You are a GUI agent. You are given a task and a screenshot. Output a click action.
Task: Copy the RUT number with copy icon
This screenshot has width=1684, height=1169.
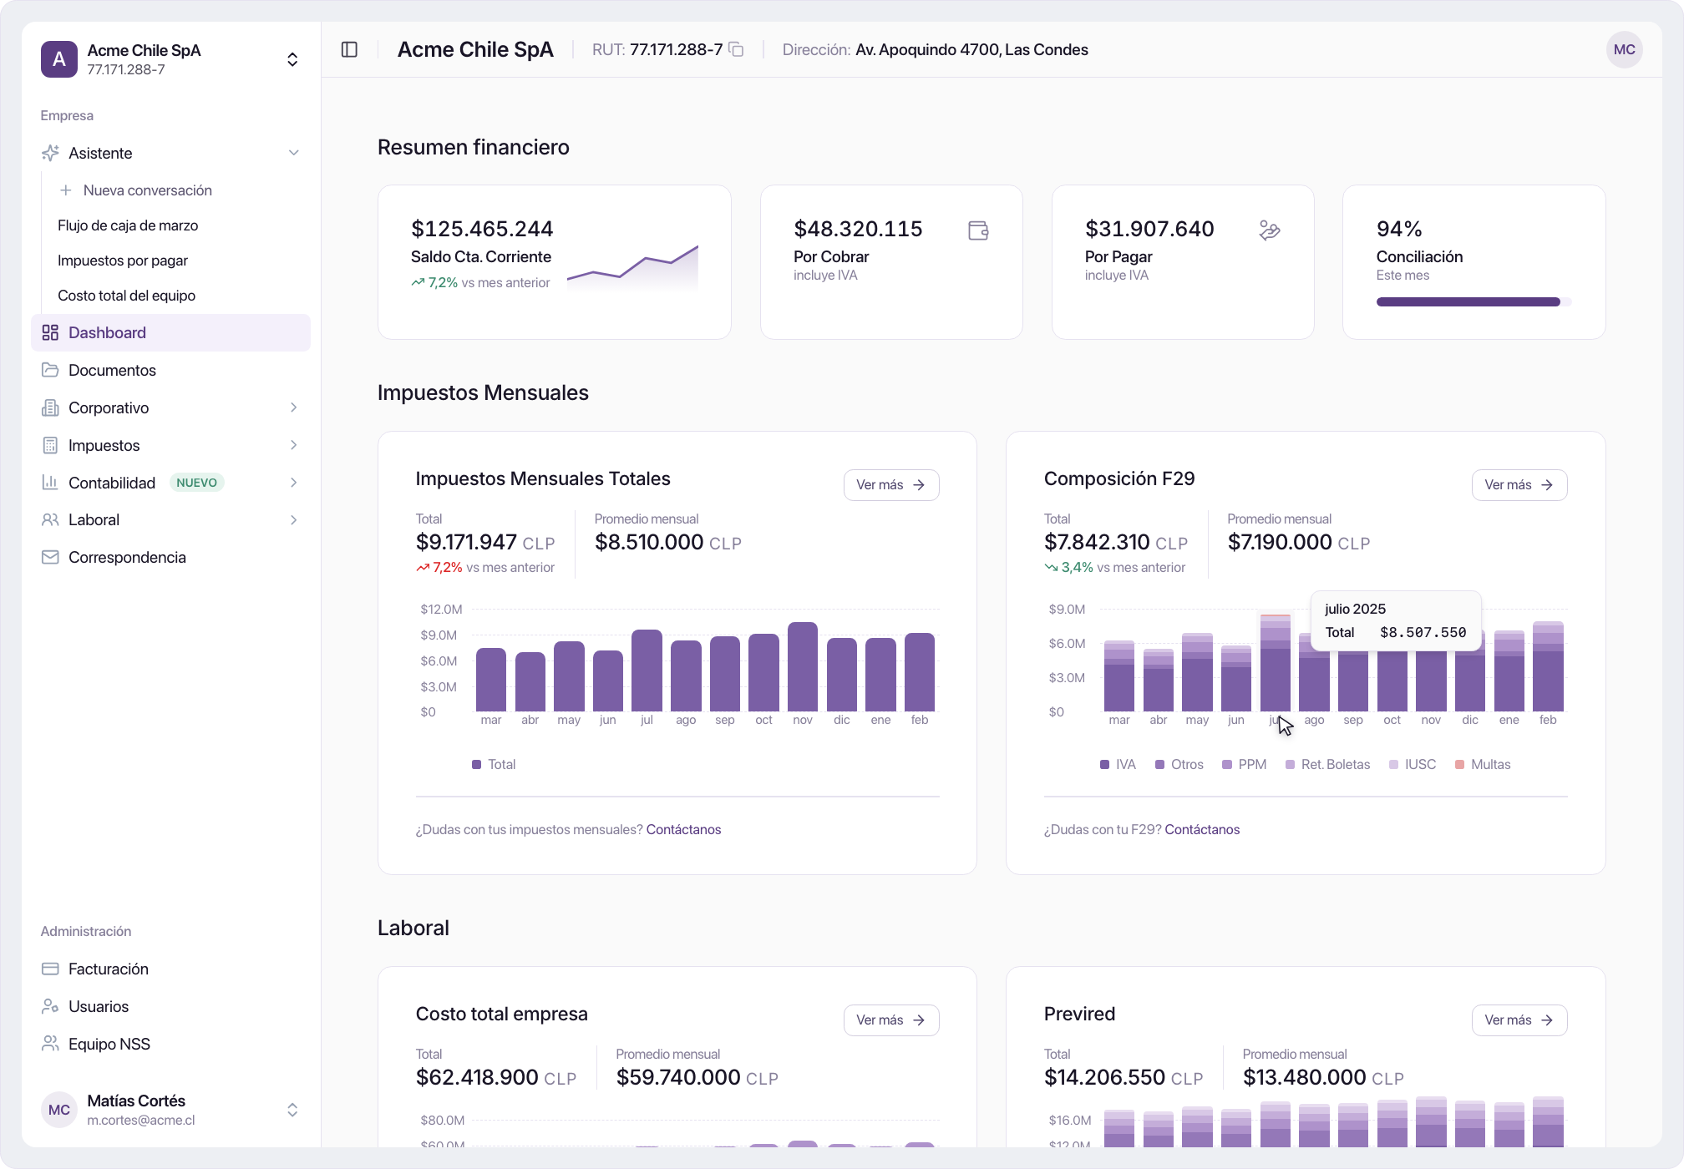point(736,50)
